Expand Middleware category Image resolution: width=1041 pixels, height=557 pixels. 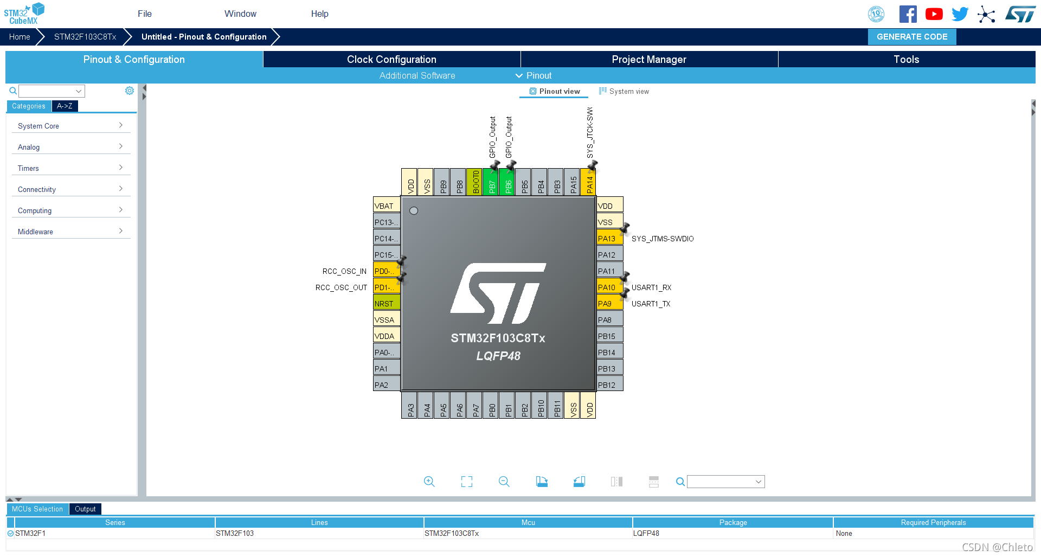click(71, 232)
